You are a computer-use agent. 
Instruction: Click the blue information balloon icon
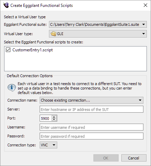point(12,87)
